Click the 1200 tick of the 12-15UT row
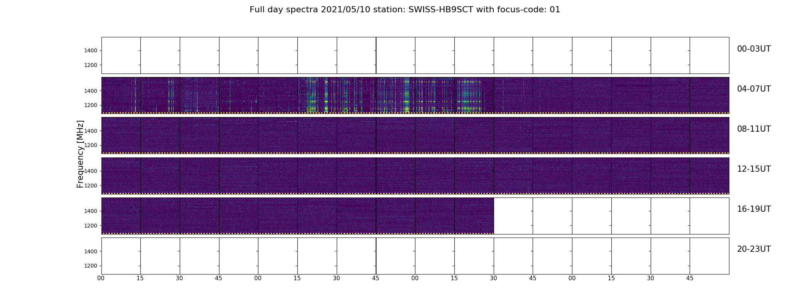The image size is (810, 308). click(91, 186)
